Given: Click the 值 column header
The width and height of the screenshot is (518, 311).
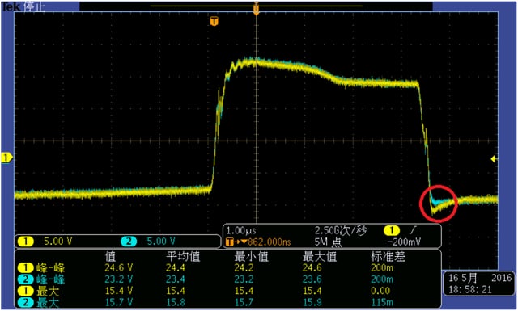Looking at the screenshot, I should [110, 257].
